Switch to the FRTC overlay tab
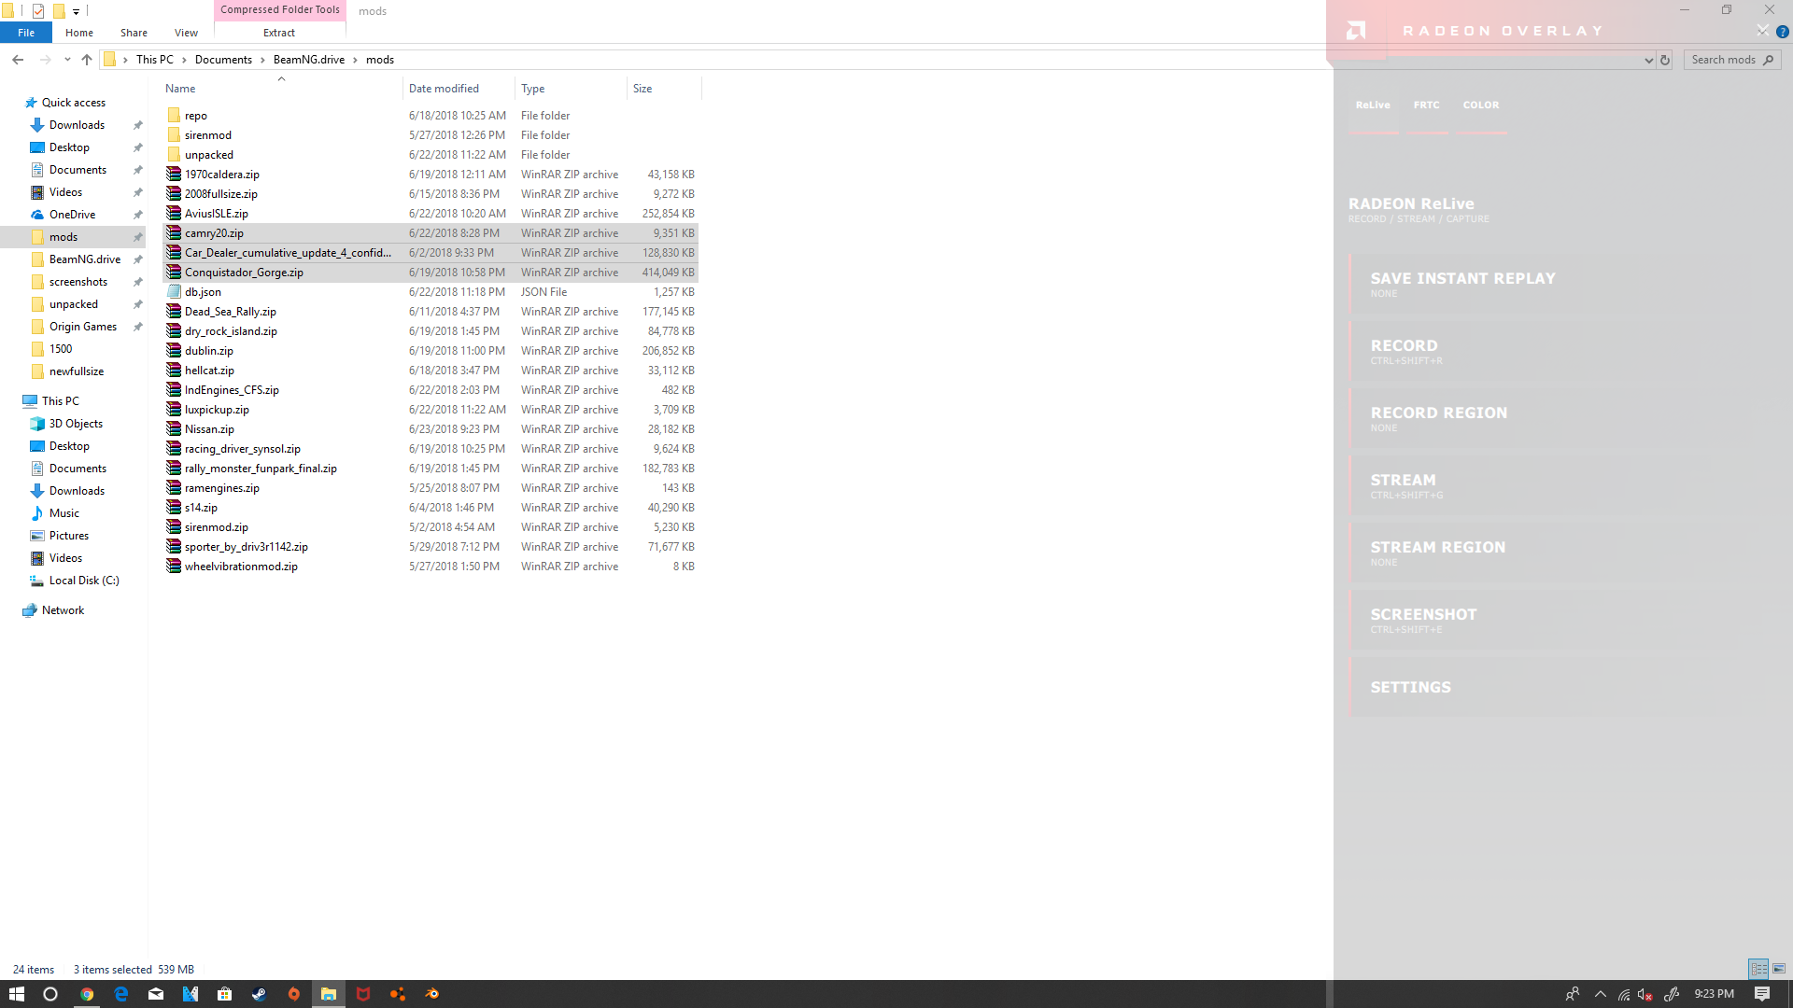The width and height of the screenshot is (1793, 1008). [1426, 105]
